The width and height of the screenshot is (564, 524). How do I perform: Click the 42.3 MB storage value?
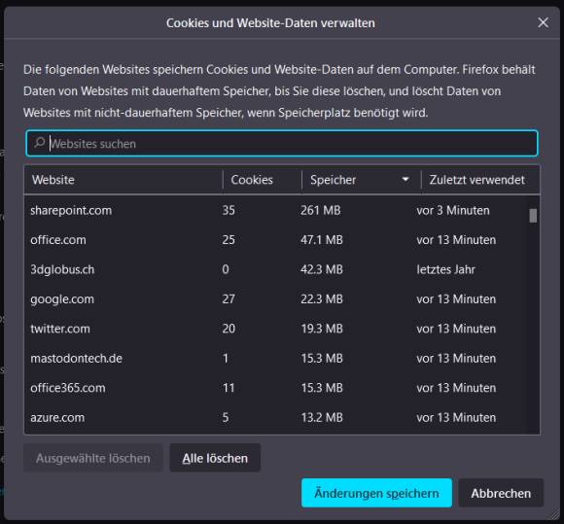click(x=322, y=269)
